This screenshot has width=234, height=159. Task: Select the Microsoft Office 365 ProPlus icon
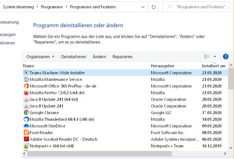(26, 86)
